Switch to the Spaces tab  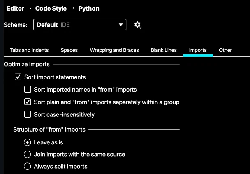click(69, 50)
